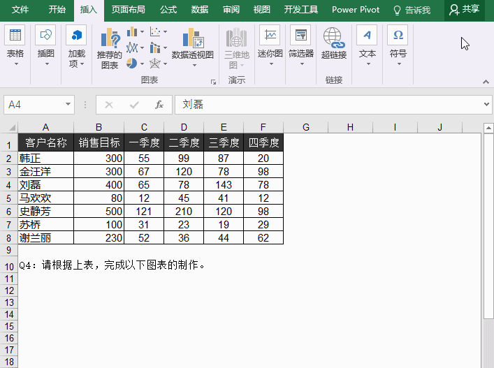Click the insert function fx button
This screenshot has height=368, width=494.
pyautogui.click(x=159, y=105)
